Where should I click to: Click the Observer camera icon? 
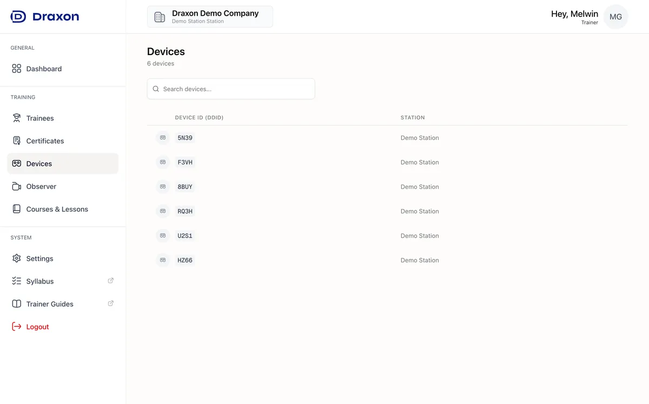pos(17,186)
